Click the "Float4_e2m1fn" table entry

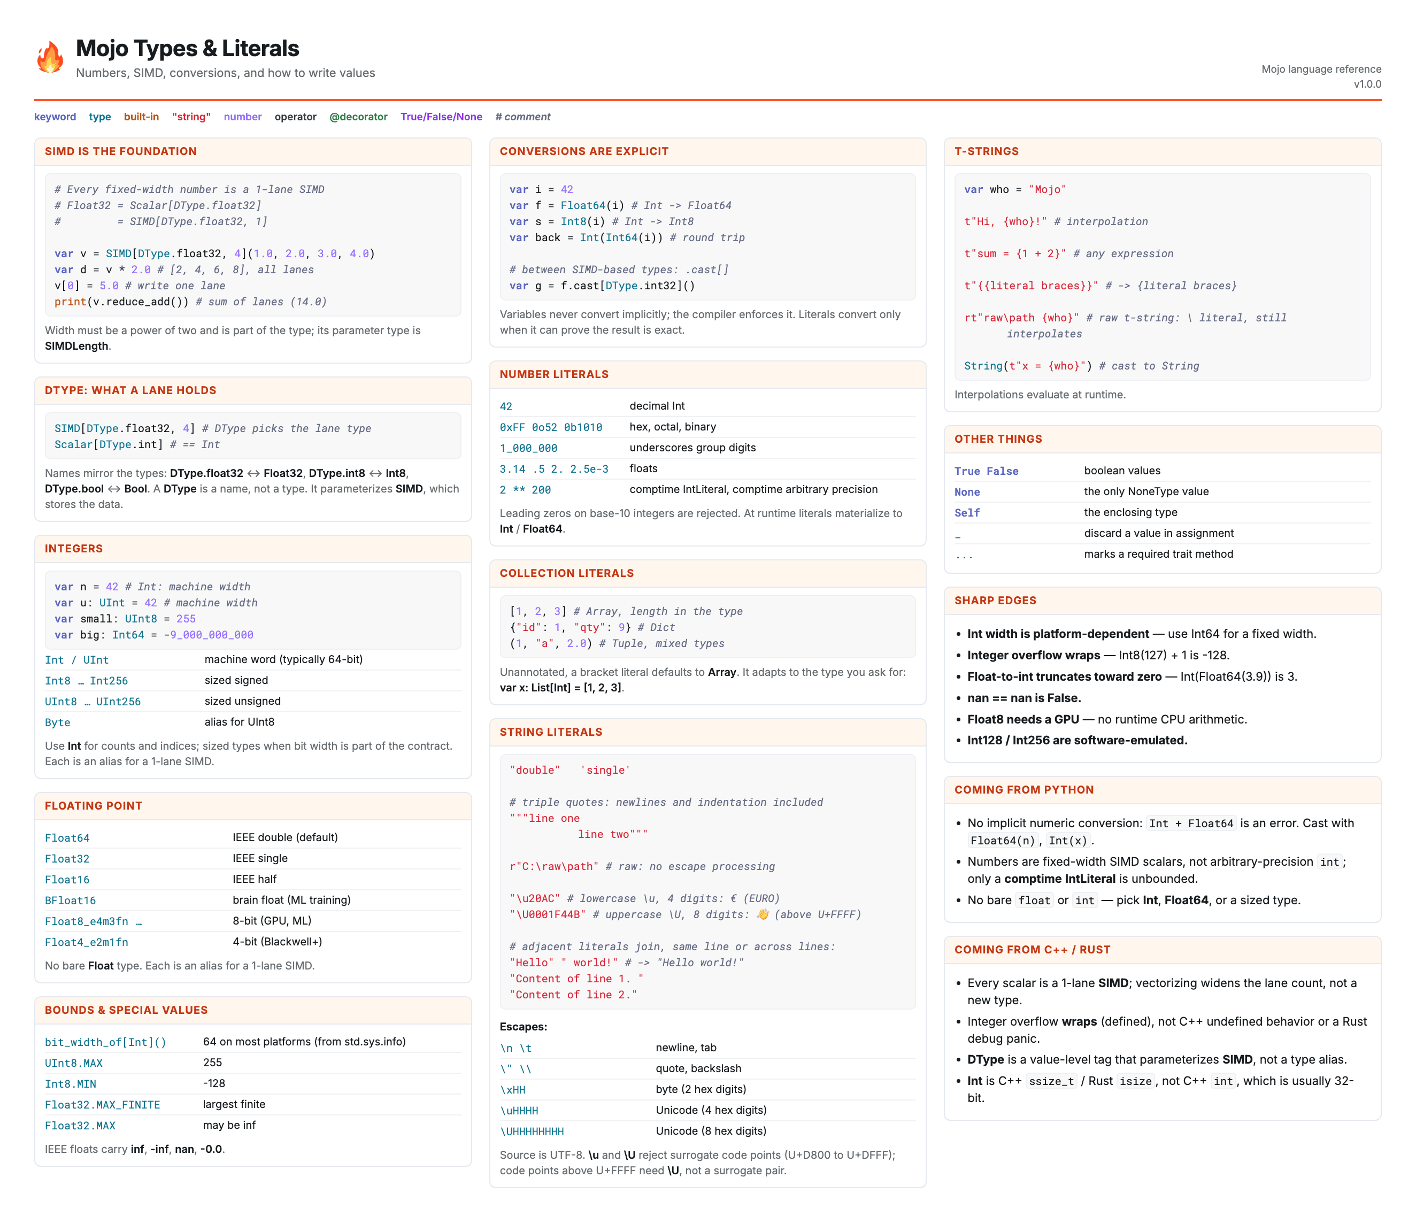click(x=87, y=943)
